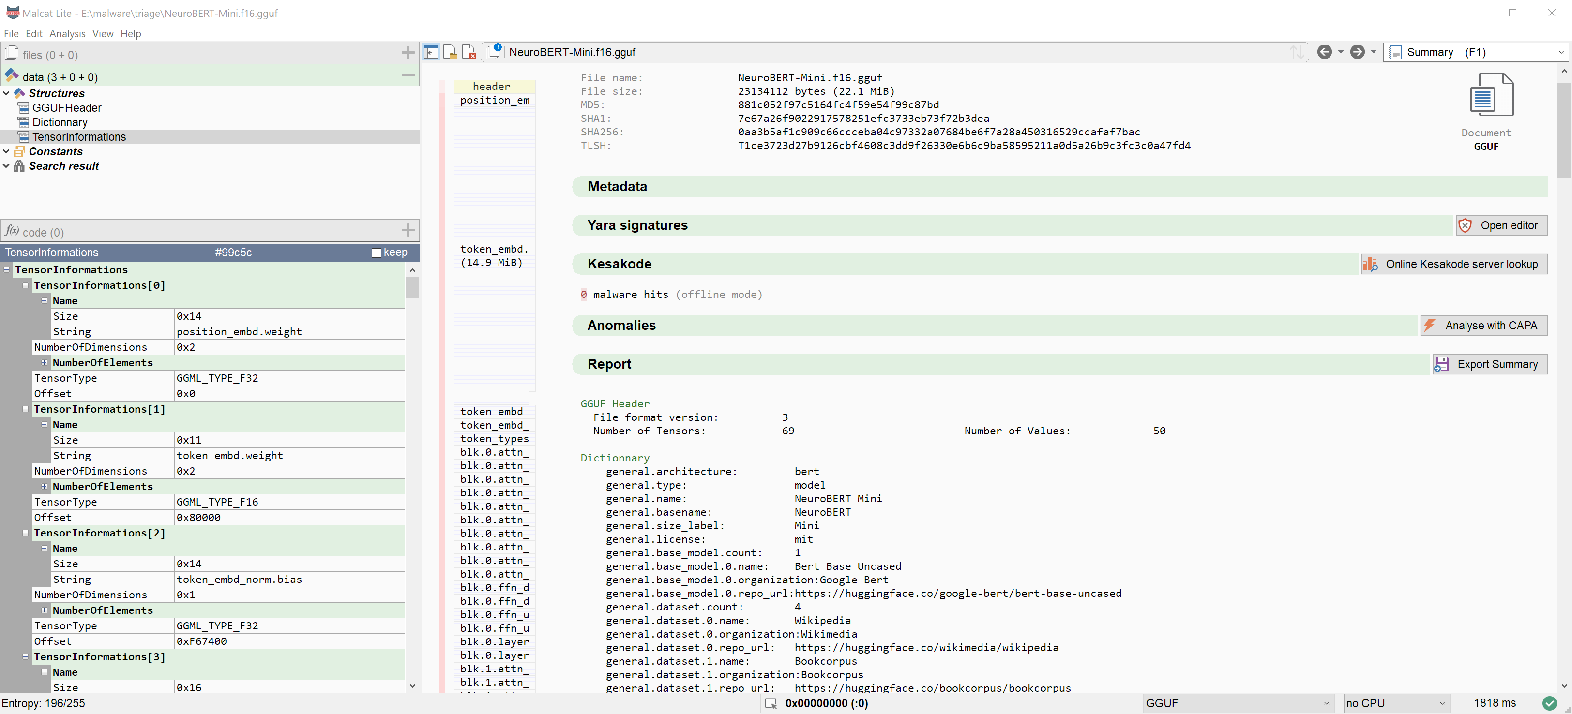The height and width of the screenshot is (714, 1572).
Task: Click the Entropy: 196/255 status text
Action: click(x=44, y=703)
